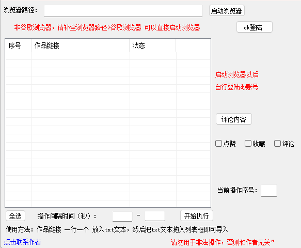This screenshot has height=248, width=301.
Task: Start the task with 开始执行
Action: [x=197, y=216]
